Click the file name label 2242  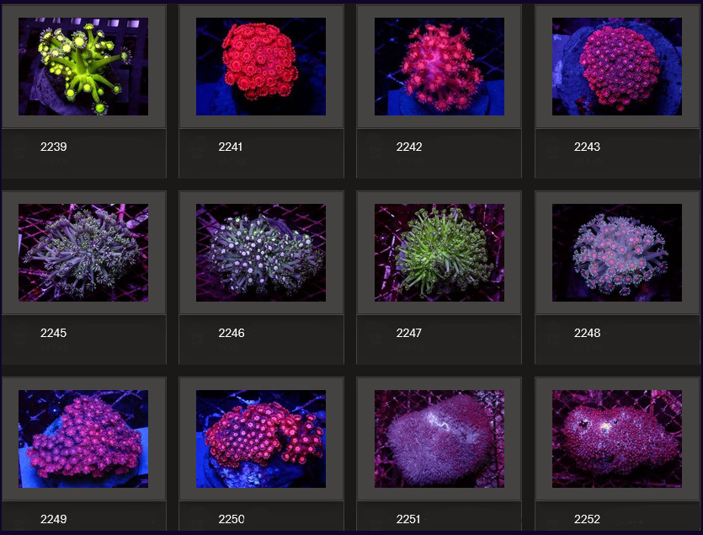coord(409,147)
